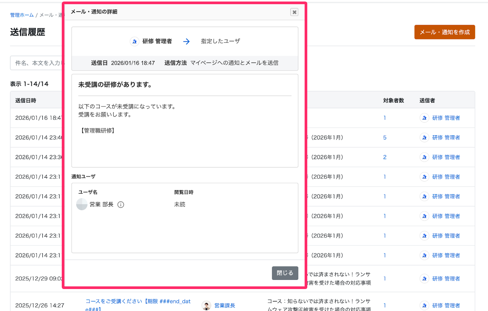Click sender avatar icon in recipient count 2 row

point(424,157)
